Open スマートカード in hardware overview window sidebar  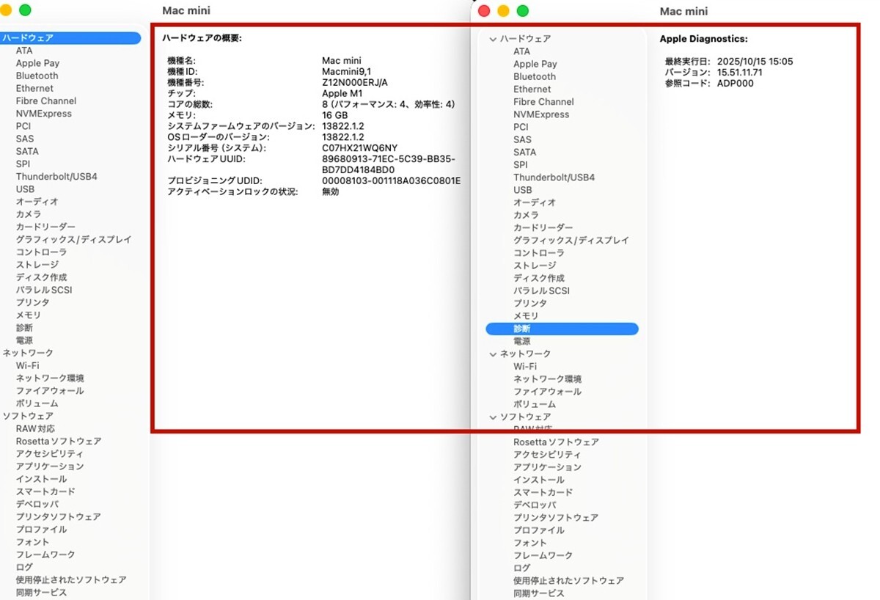45,491
